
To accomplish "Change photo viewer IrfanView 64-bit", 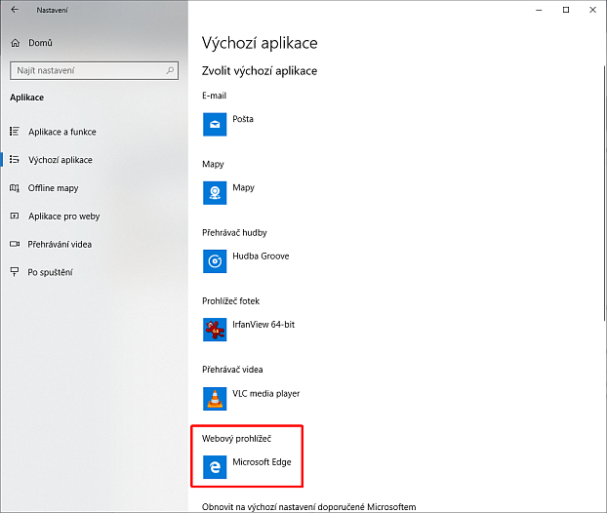I will click(x=263, y=325).
